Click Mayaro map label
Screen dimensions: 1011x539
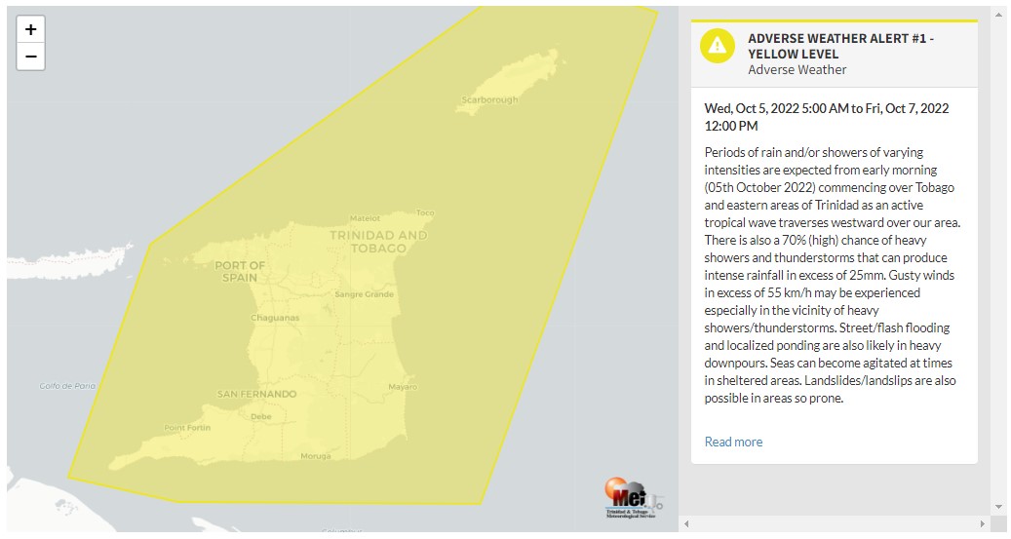(403, 387)
